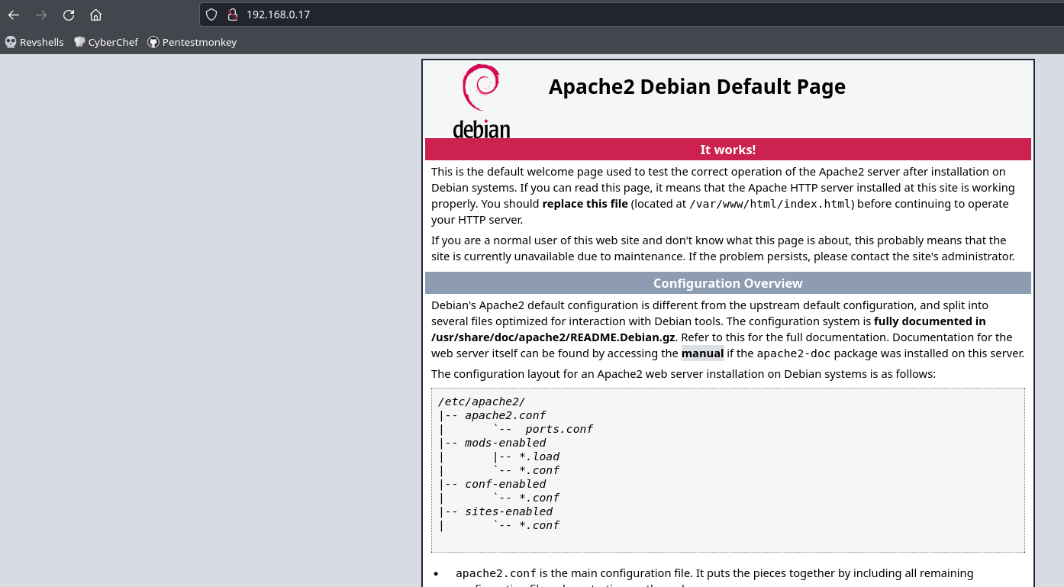Viewport: 1064px width, 587px height.
Task: Click the /etc/apache2/ line in tree
Action: point(482,402)
